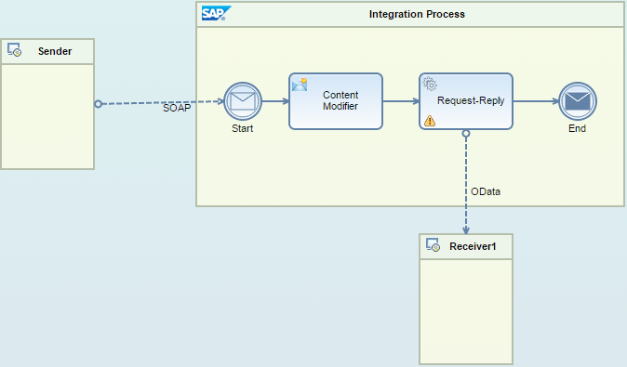Select the Receiver1 header title
627x367 pixels.
pyautogui.click(x=473, y=246)
